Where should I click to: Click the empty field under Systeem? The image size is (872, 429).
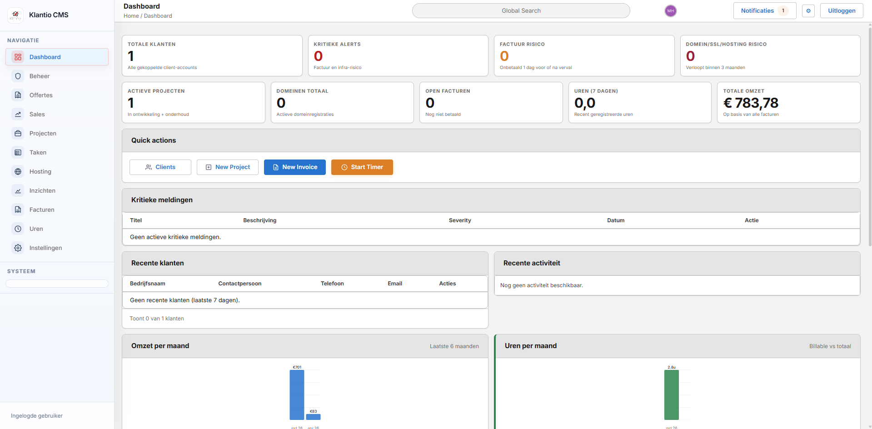[x=57, y=284]
